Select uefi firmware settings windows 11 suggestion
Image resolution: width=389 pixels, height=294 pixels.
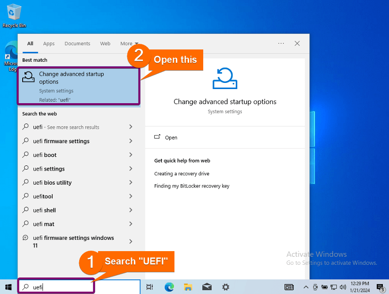pyautogui.click(x=79, y=241)
